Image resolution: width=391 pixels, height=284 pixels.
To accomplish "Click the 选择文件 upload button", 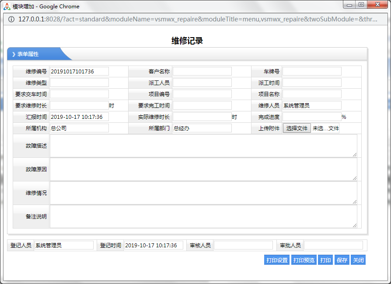I will coord(297,128).
